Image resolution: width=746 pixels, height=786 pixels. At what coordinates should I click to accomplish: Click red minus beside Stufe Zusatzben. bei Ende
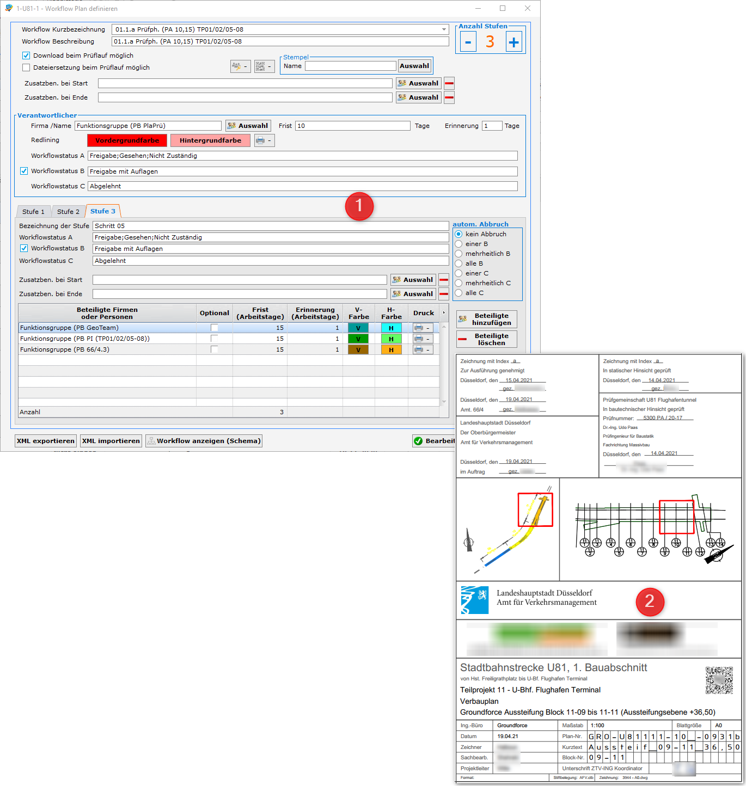[444, 294]
